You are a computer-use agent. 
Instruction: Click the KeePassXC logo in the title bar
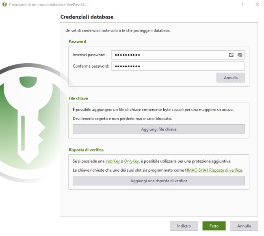(x=4, y=4)
